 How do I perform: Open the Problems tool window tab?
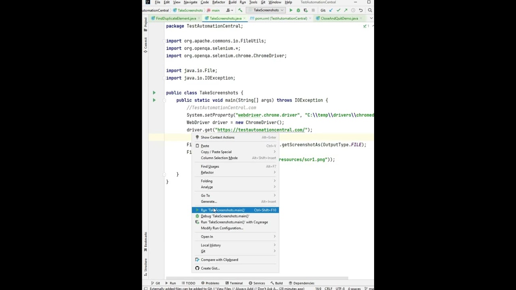point(210,283)
